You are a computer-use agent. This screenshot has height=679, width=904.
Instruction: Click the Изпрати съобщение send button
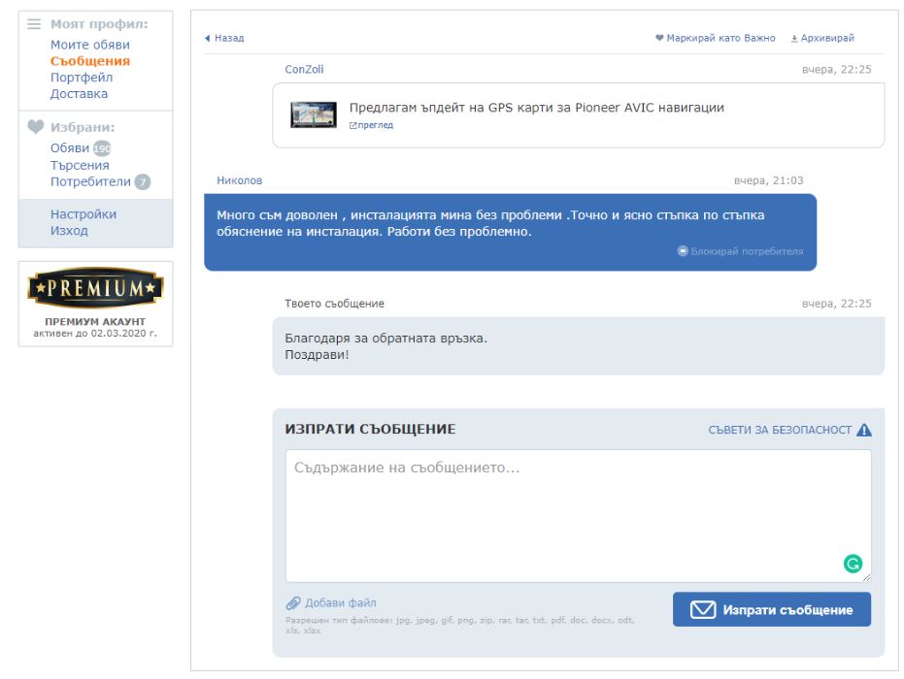click(771, 609)
